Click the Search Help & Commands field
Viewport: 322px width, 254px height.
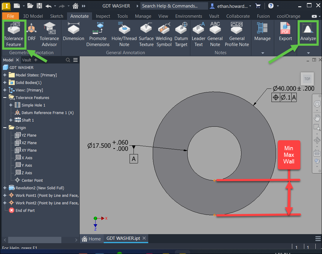[x=174, y=5]
